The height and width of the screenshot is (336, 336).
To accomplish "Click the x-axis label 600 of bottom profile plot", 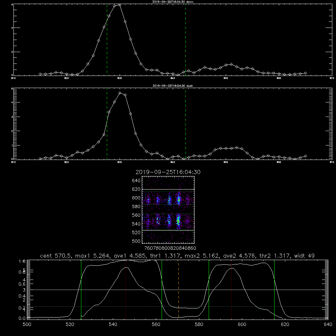I will 242,325.
